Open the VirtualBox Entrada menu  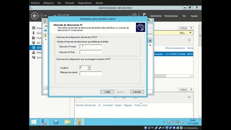70,3
